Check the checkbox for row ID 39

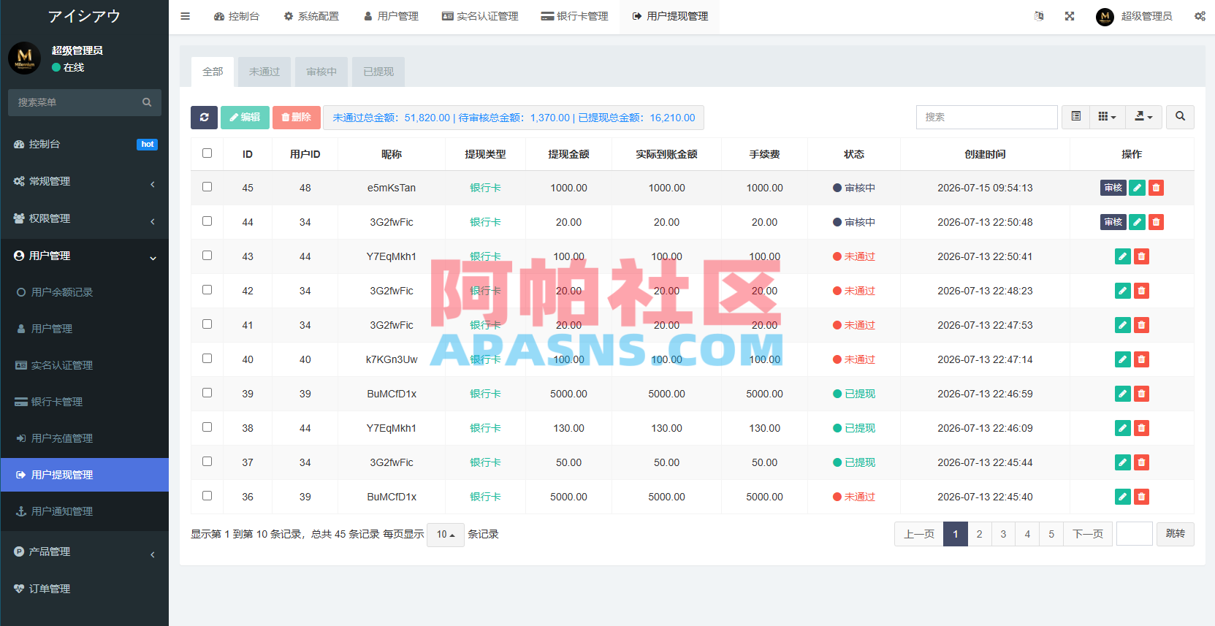coord(207,393)
